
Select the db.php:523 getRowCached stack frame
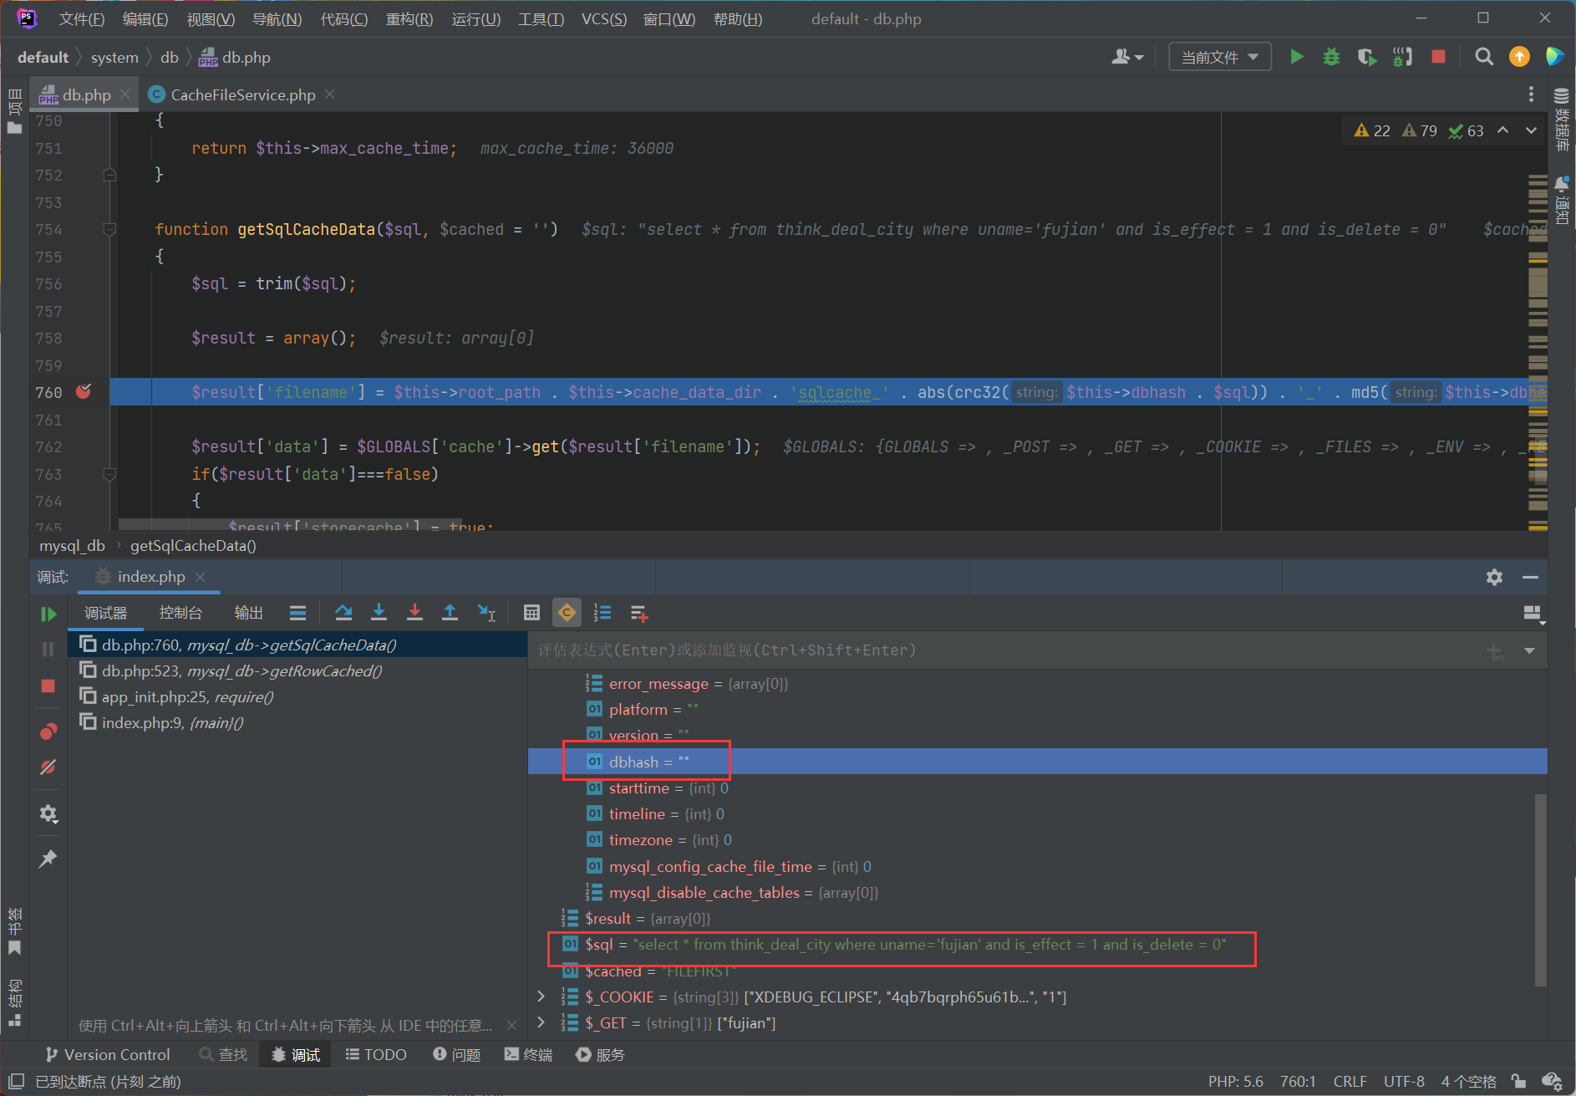pyautogui.click(x=242, y=670)
